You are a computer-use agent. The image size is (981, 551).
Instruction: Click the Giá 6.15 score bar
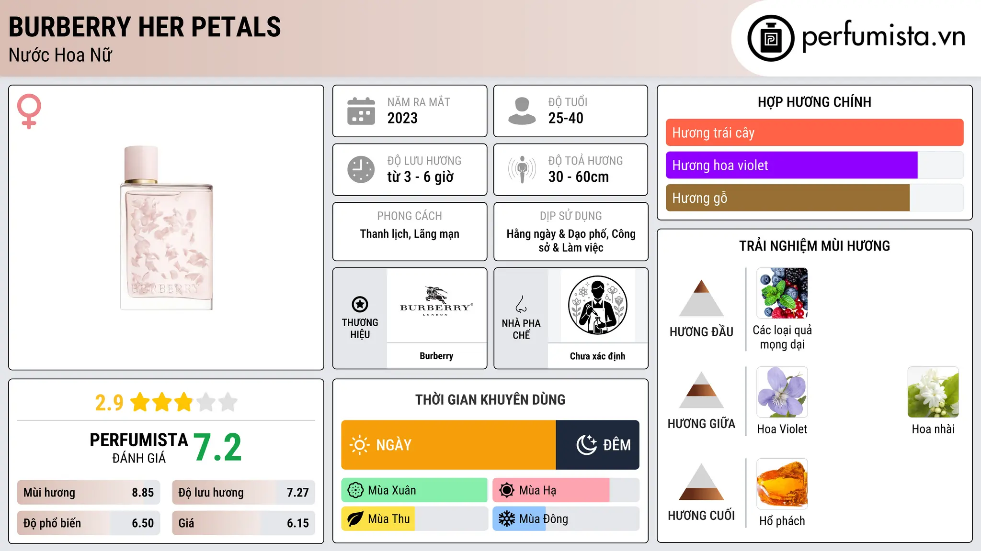point(243,523)
